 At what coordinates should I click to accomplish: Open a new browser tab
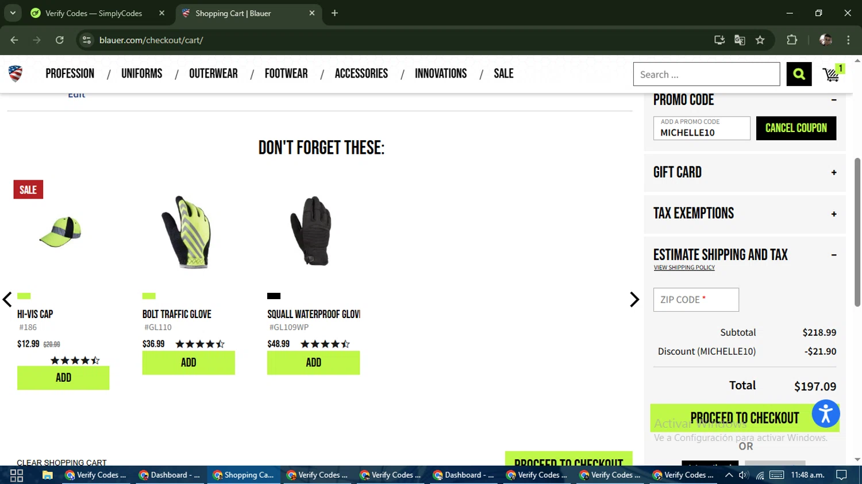click(334, 13)
